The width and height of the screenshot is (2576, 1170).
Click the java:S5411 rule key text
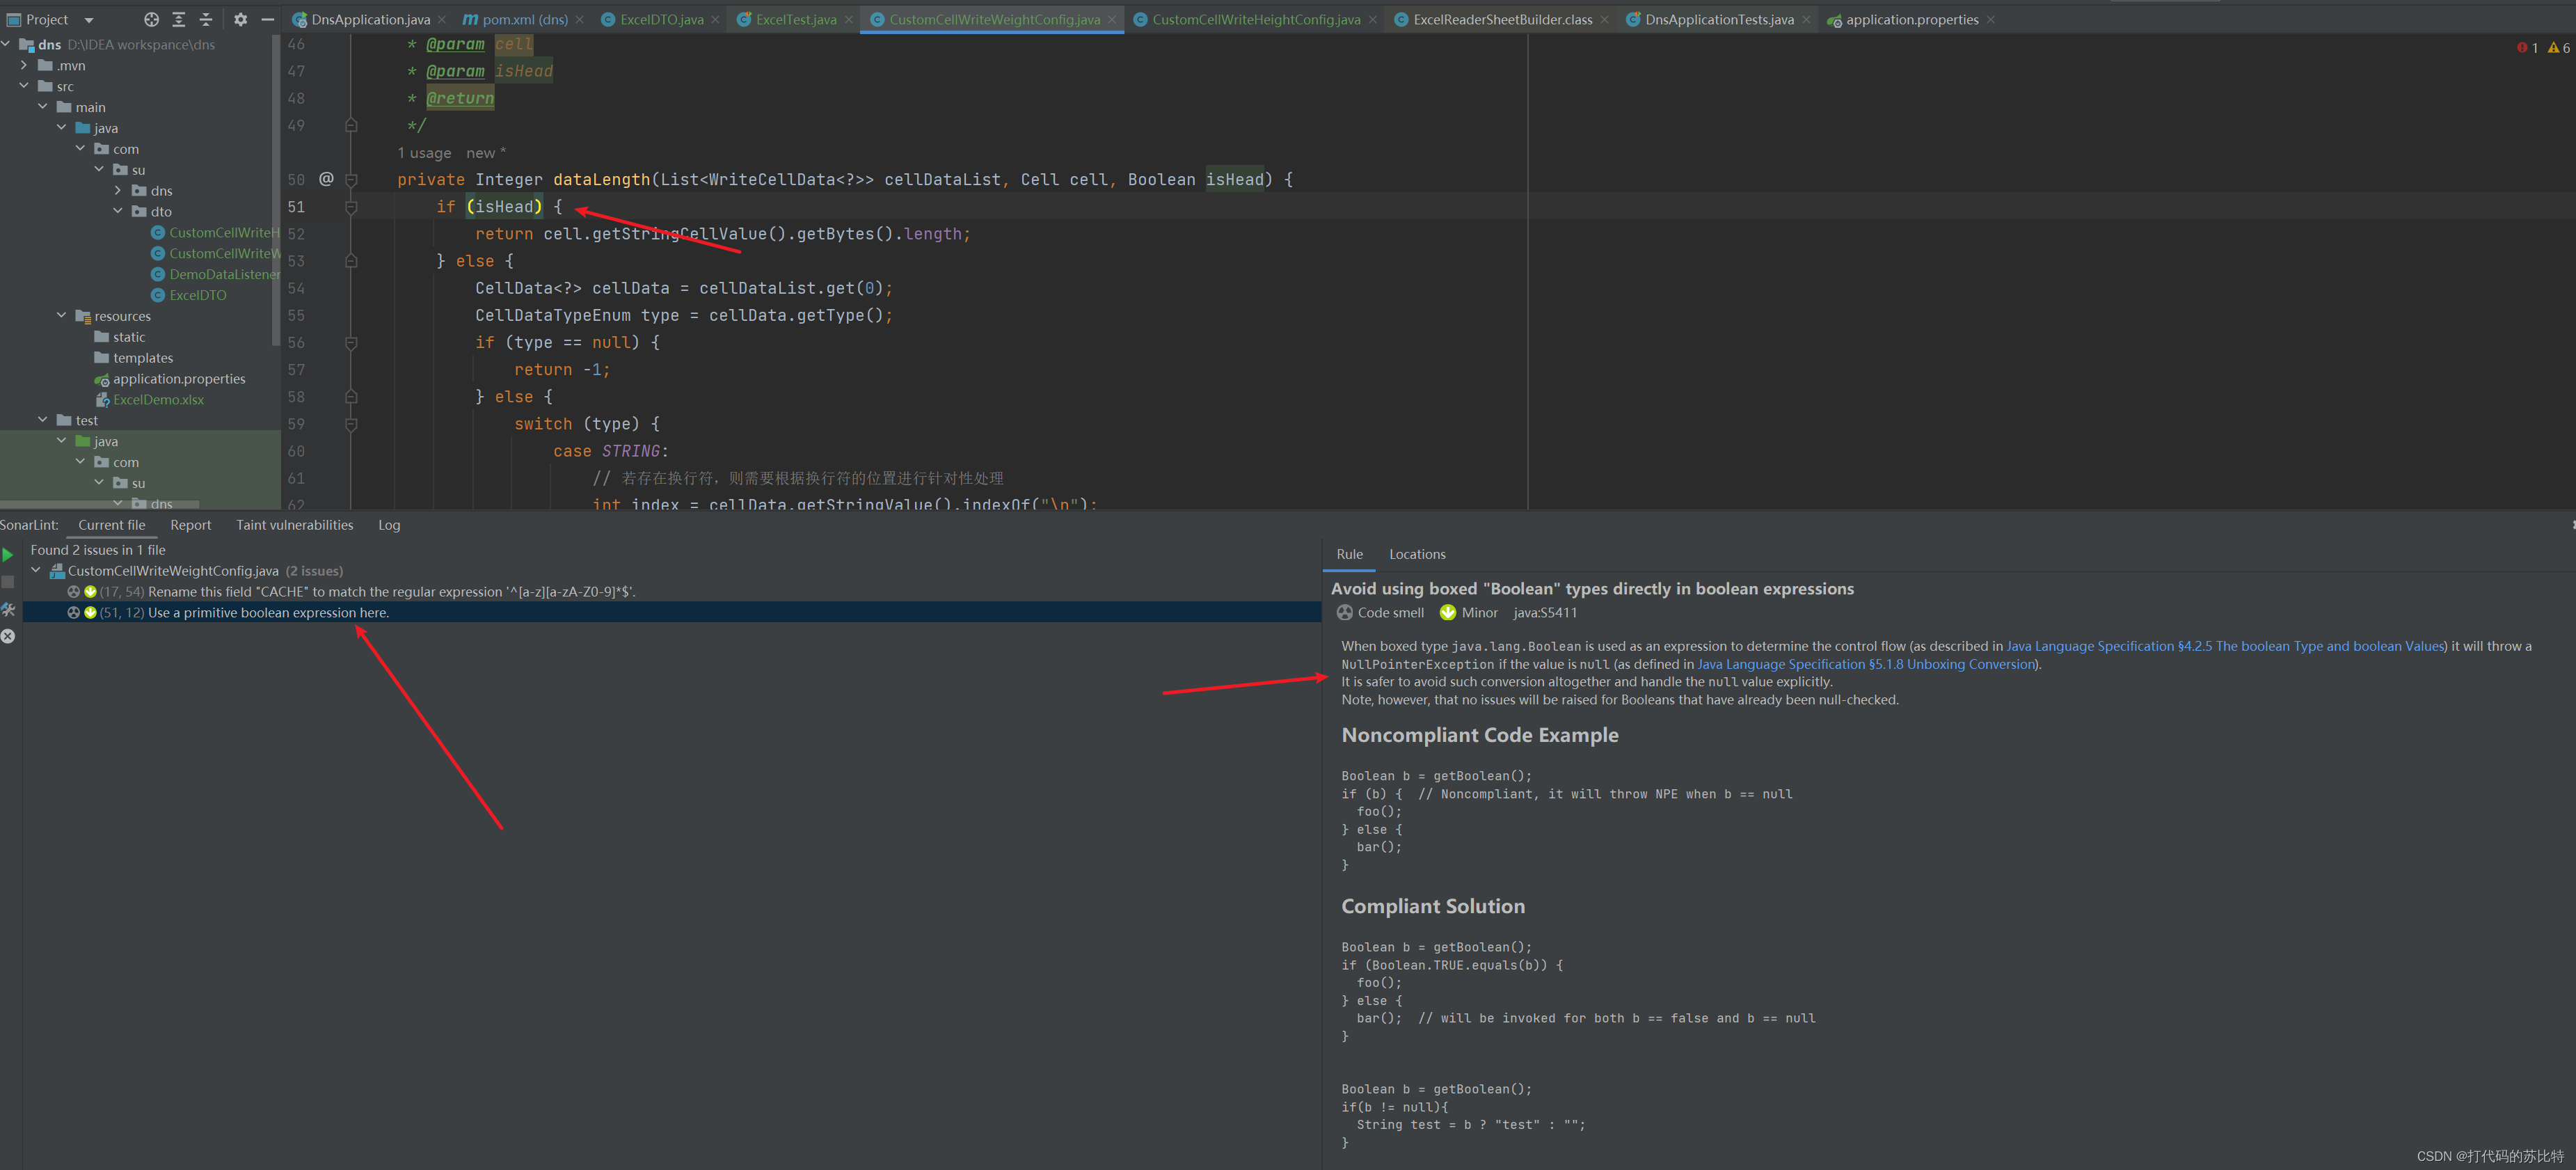pos(1545,613)
